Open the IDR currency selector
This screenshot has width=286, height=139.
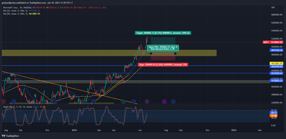click(273, 8)
